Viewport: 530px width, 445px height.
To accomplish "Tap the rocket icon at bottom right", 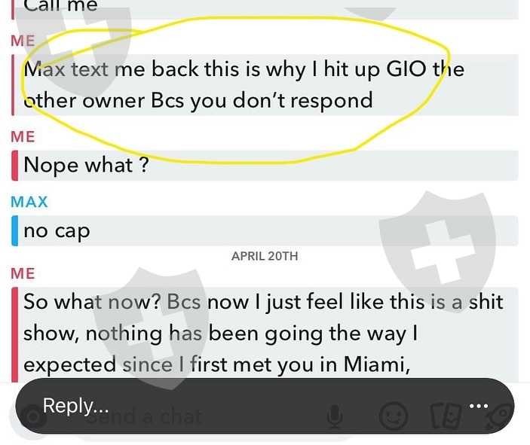I will pyautogui.click(x=501, y=416).
